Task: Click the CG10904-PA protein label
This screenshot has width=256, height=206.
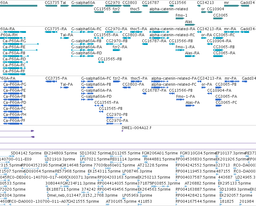Action: pos(219,90)
